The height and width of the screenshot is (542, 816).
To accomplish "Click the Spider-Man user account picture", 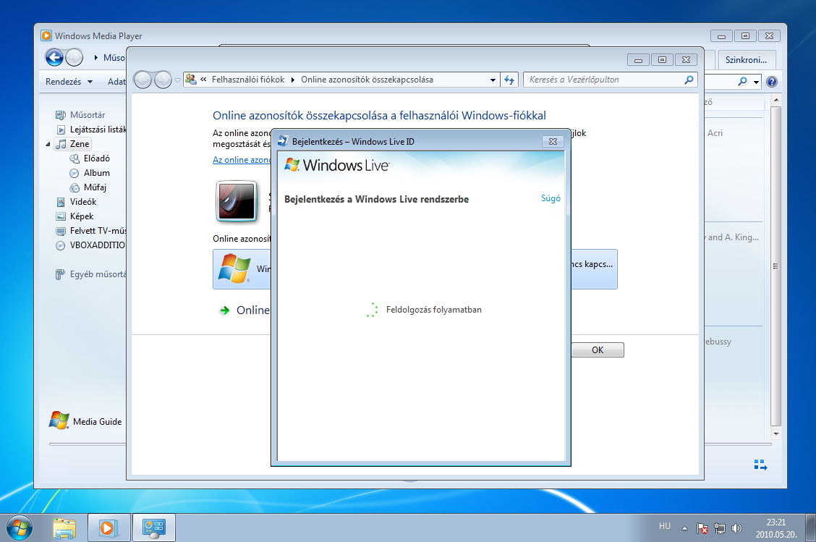I will coord(237,200).
